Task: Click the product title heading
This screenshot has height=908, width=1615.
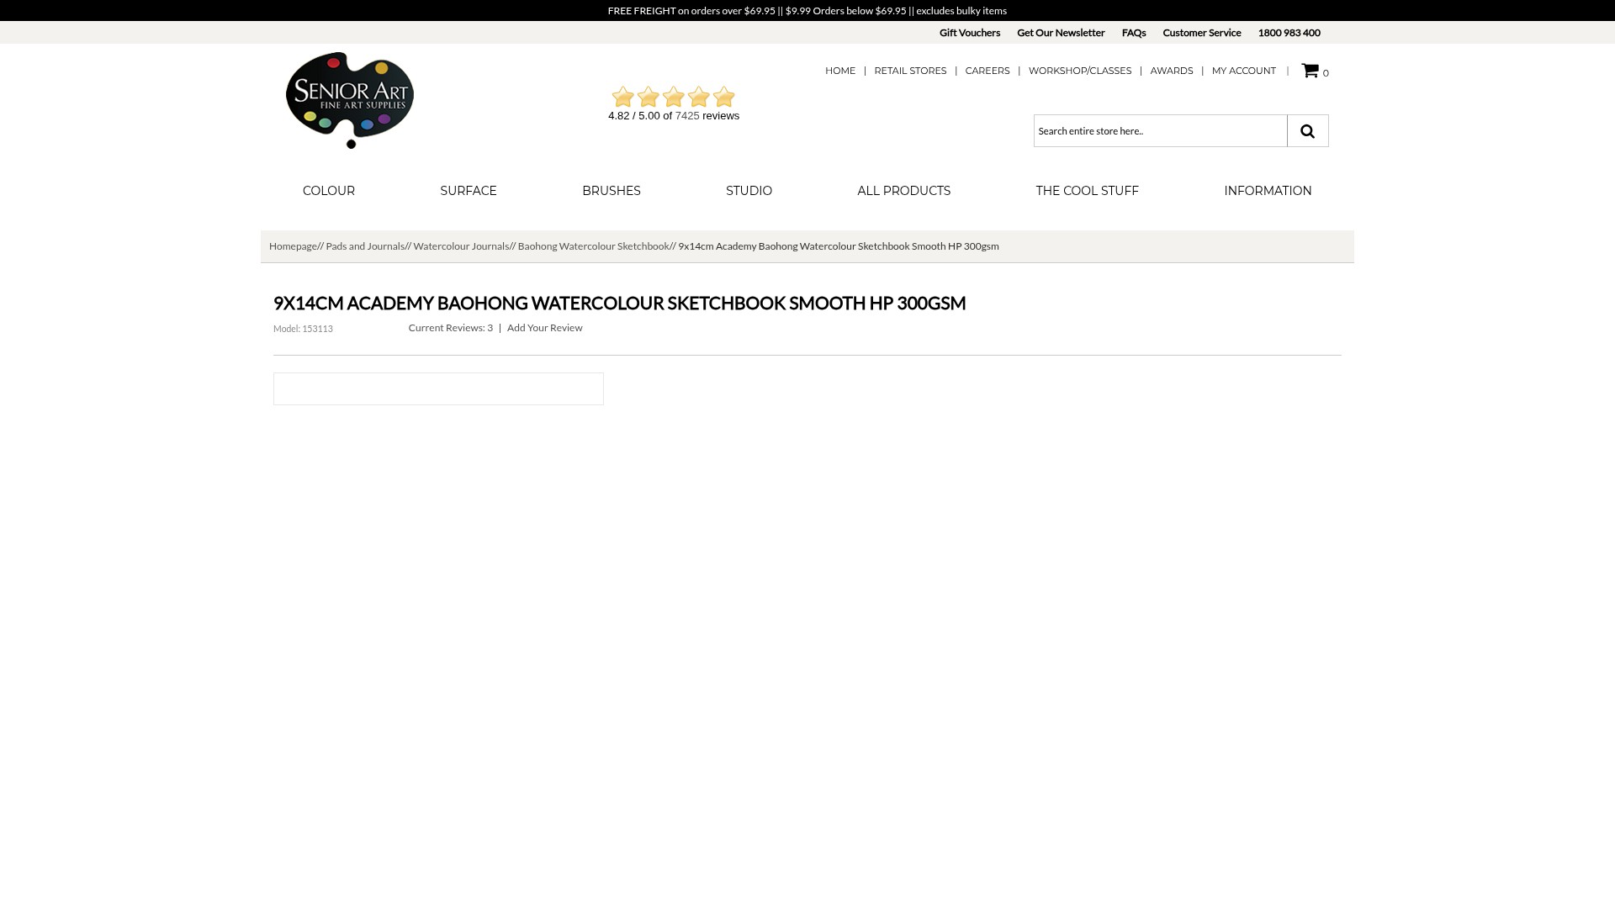Action: click(619, 303)
